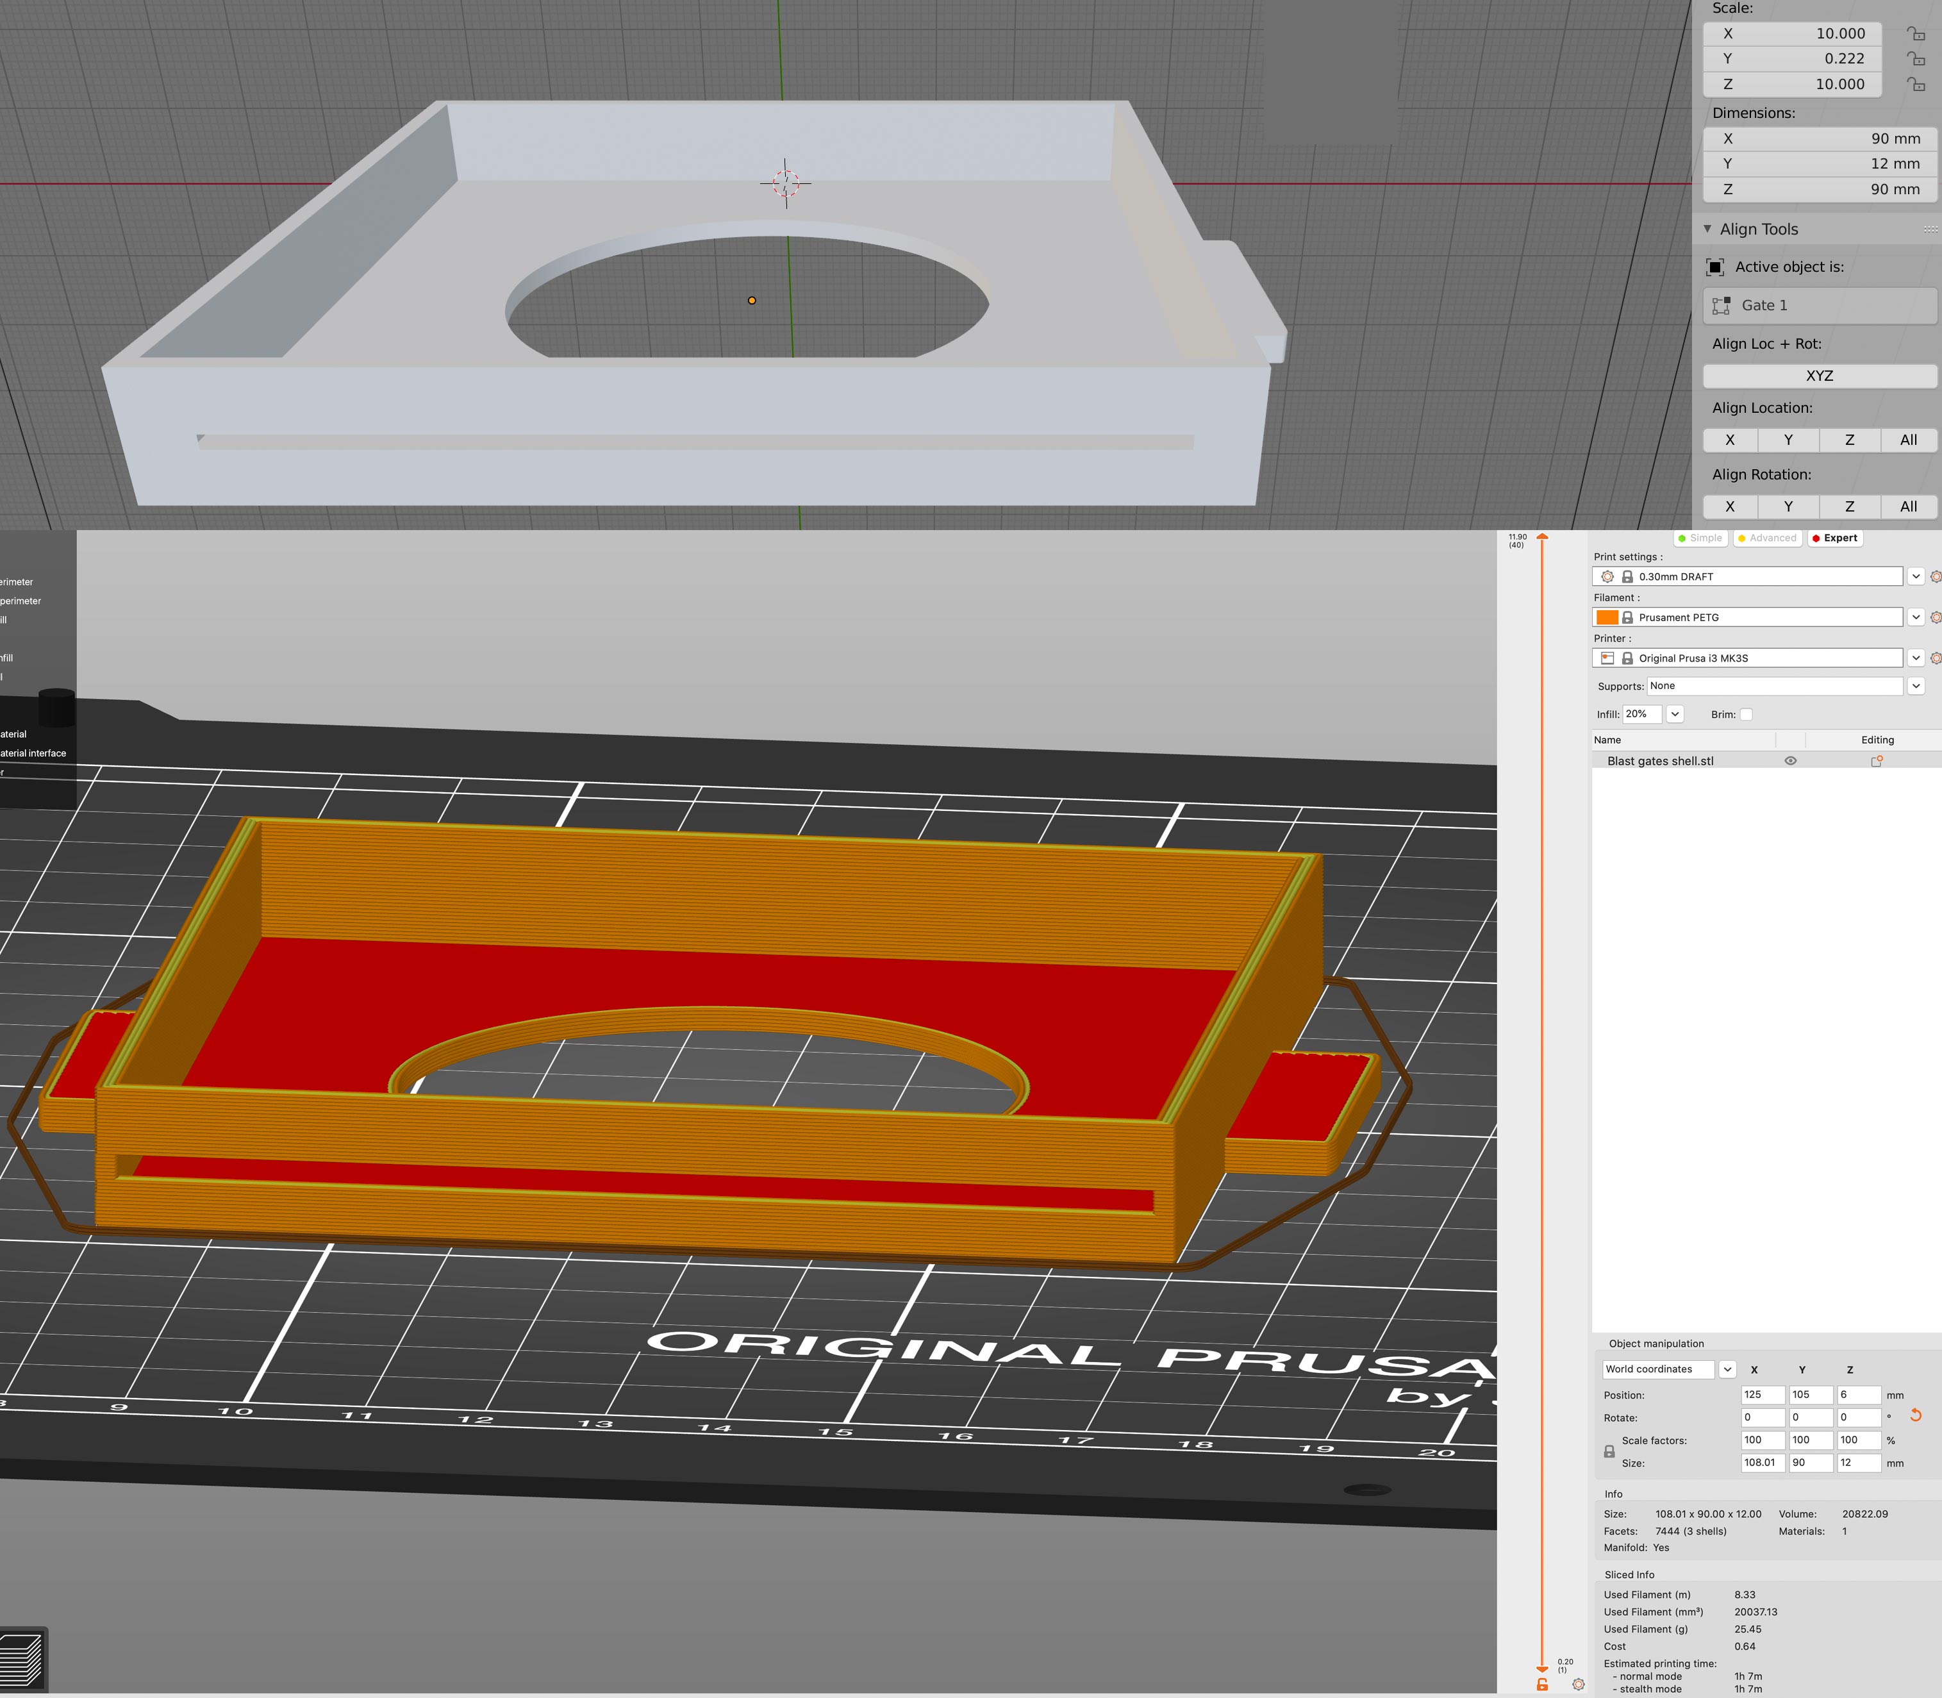This screenshot has width=1942, height=1698.
Task: Click the printer icon in the Printer combo
Action: (x=1607, y=658)
